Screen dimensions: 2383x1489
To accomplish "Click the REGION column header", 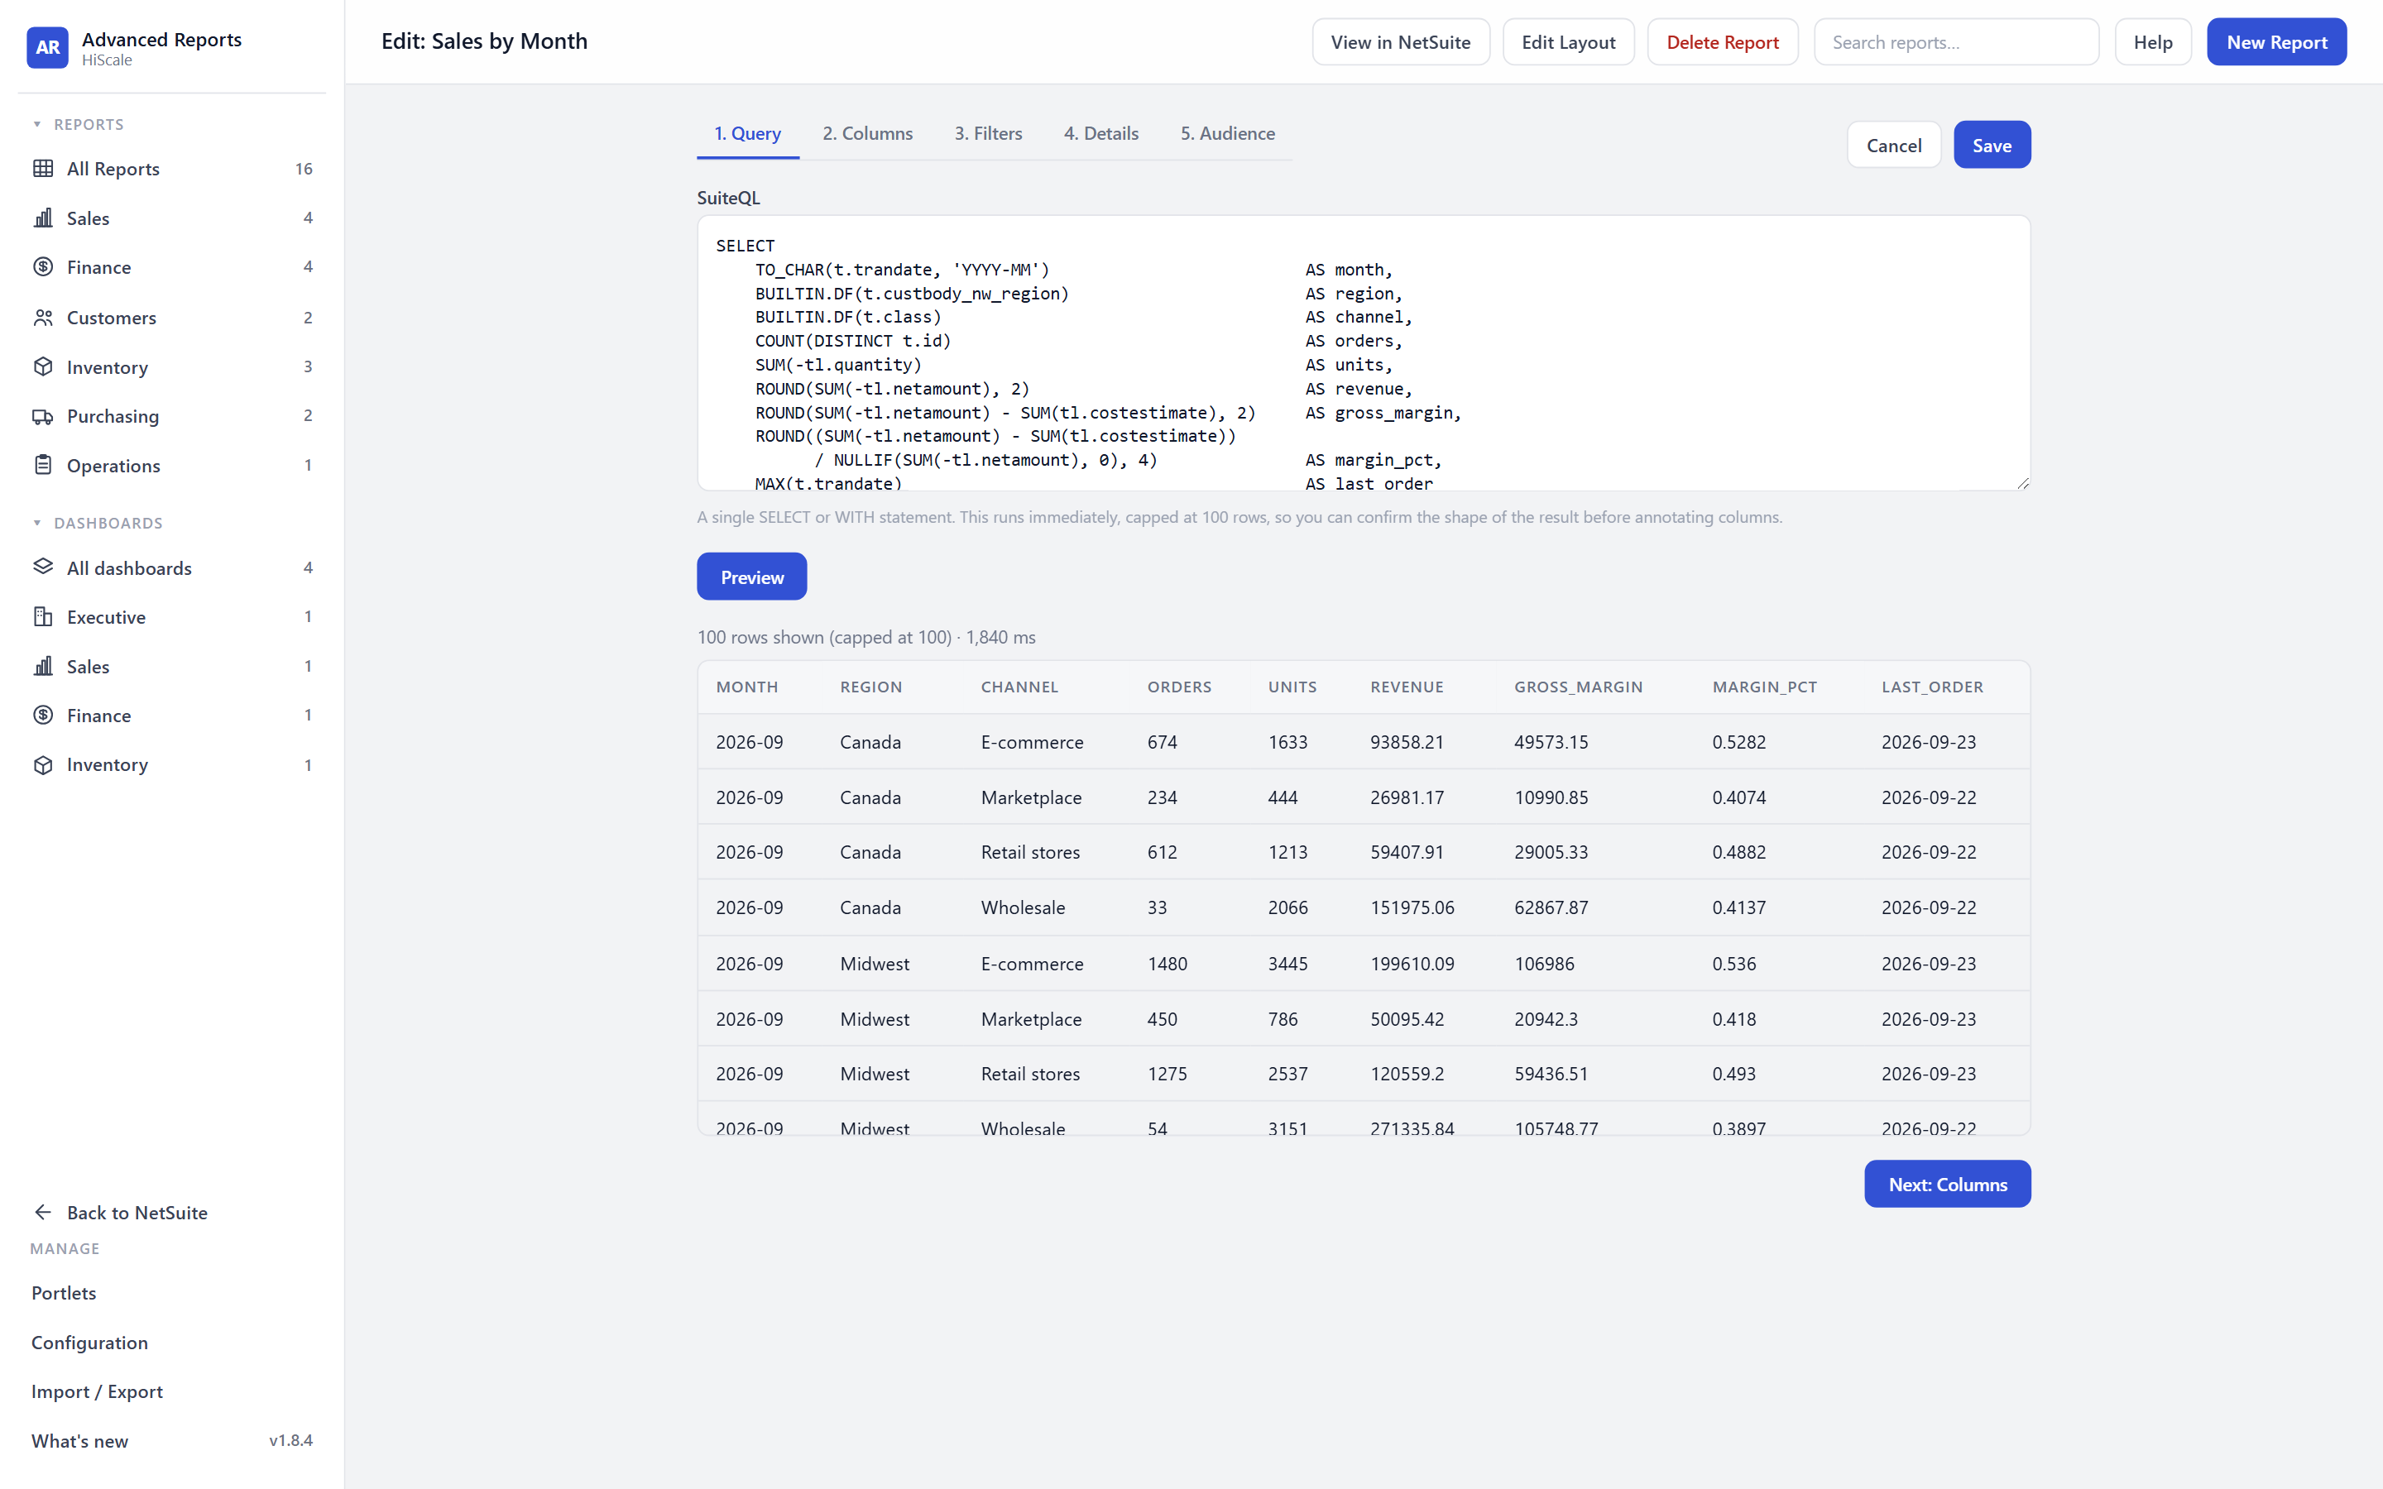I will (x=870, y=687).
